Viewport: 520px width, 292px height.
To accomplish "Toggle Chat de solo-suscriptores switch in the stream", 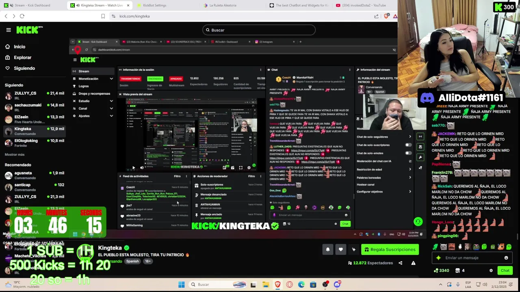I will (408, 145).
